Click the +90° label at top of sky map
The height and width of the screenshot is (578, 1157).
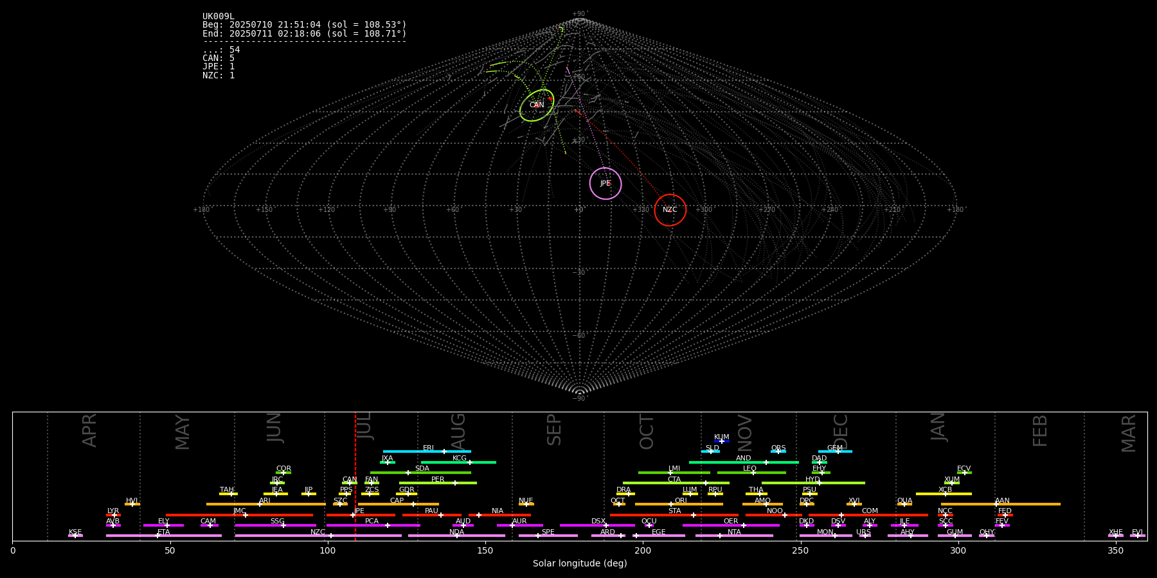tap(580, 14)
